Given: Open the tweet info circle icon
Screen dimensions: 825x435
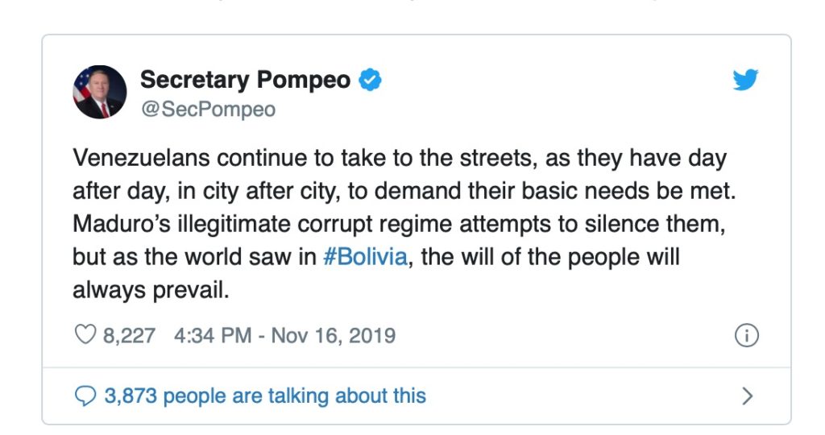Looking at the screenshot, I should pos(747,336).
